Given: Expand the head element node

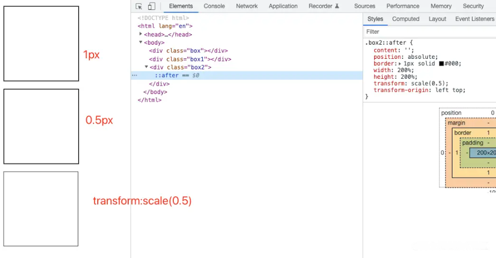Looking at the screenshot, I should click(141, 34).
